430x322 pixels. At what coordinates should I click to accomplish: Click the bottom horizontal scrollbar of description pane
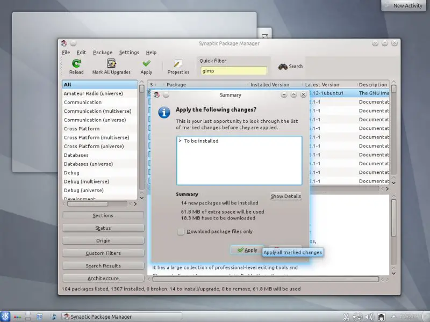266,279
